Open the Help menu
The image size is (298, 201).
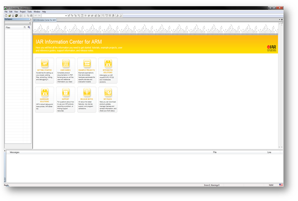coord(44,12)
